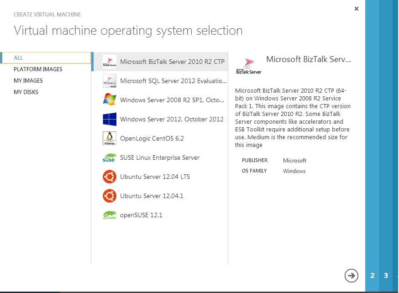Click the Ubuntu Server 12.04.1 icon
The height and width of the screenshot is (293, 399).
pyautogui.click(x=110, y=196)
